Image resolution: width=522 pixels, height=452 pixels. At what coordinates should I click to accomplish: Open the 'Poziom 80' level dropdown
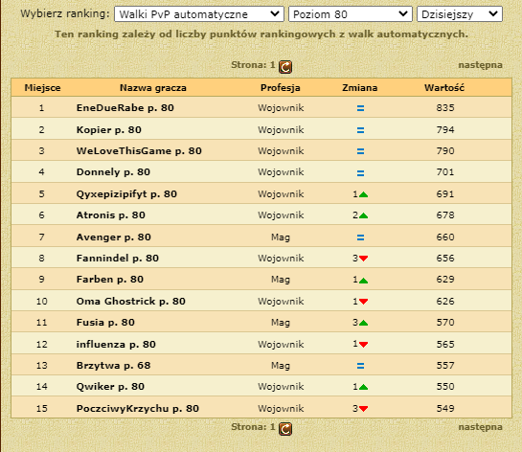tap(351, 14)
